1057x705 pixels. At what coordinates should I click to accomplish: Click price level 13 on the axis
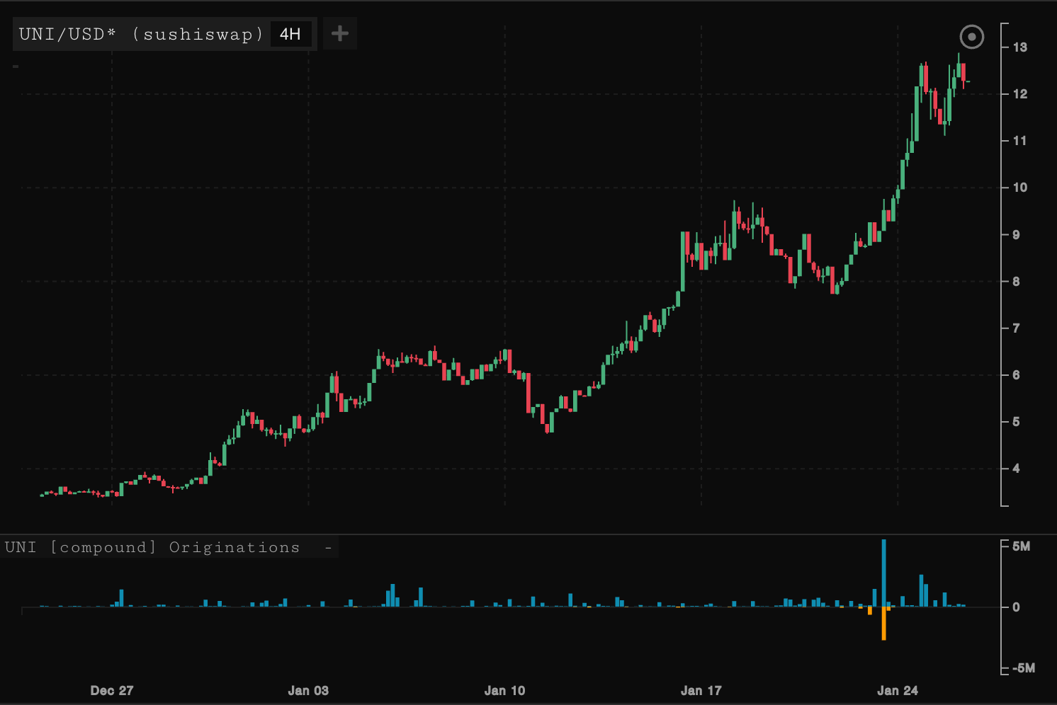point(1019,47)
